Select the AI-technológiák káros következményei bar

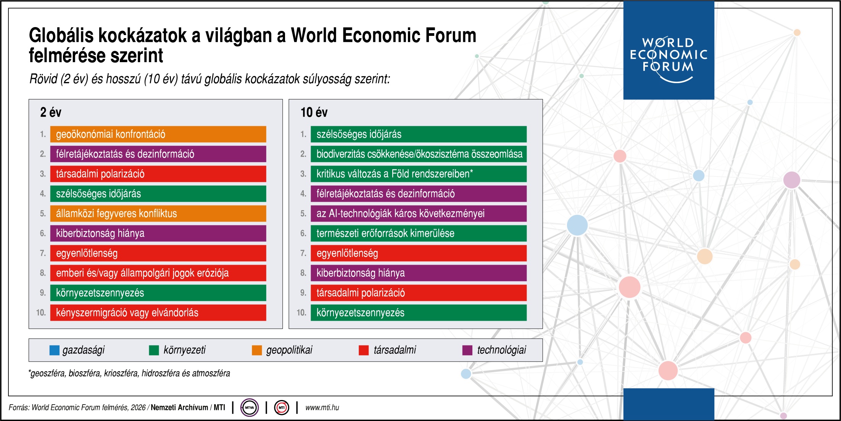point(418,214)
